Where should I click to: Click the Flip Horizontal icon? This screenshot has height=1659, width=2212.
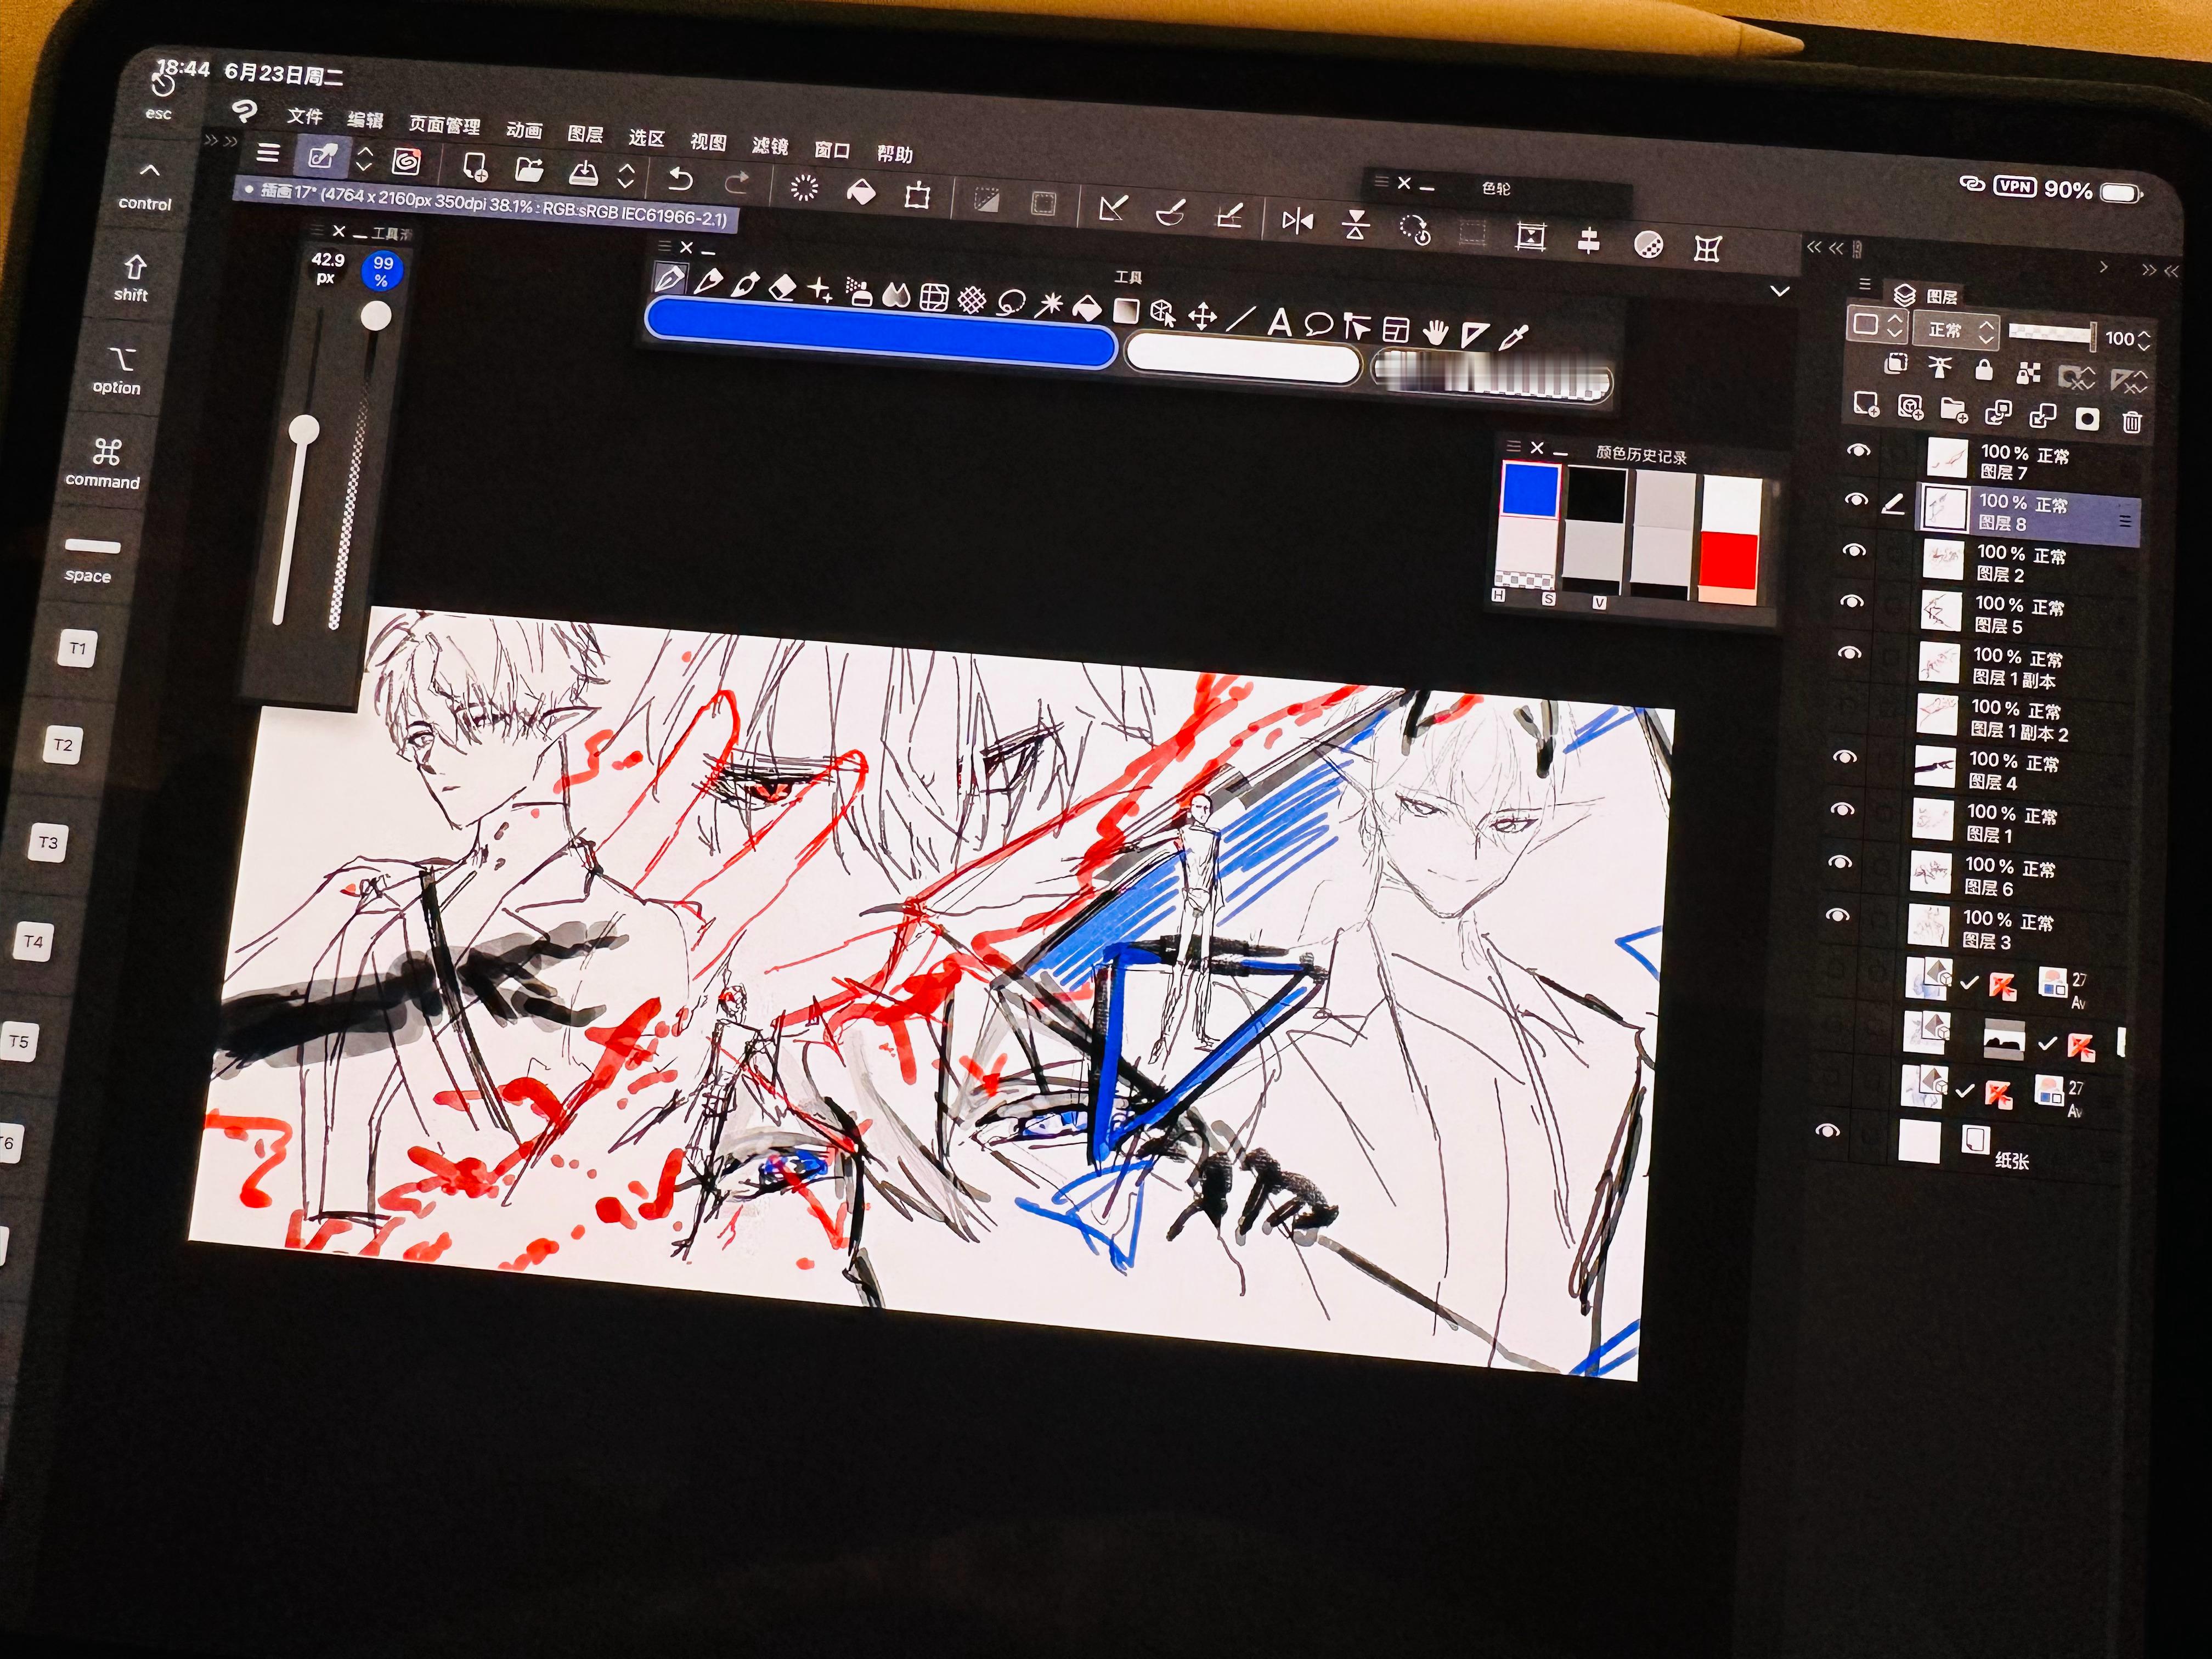[x=1297, y=221]
